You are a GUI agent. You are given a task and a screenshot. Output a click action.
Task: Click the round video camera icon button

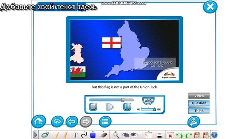[x=194, y=122]
